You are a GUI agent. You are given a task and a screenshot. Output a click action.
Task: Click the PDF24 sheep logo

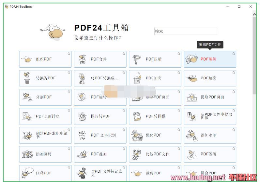pos(53,33)
